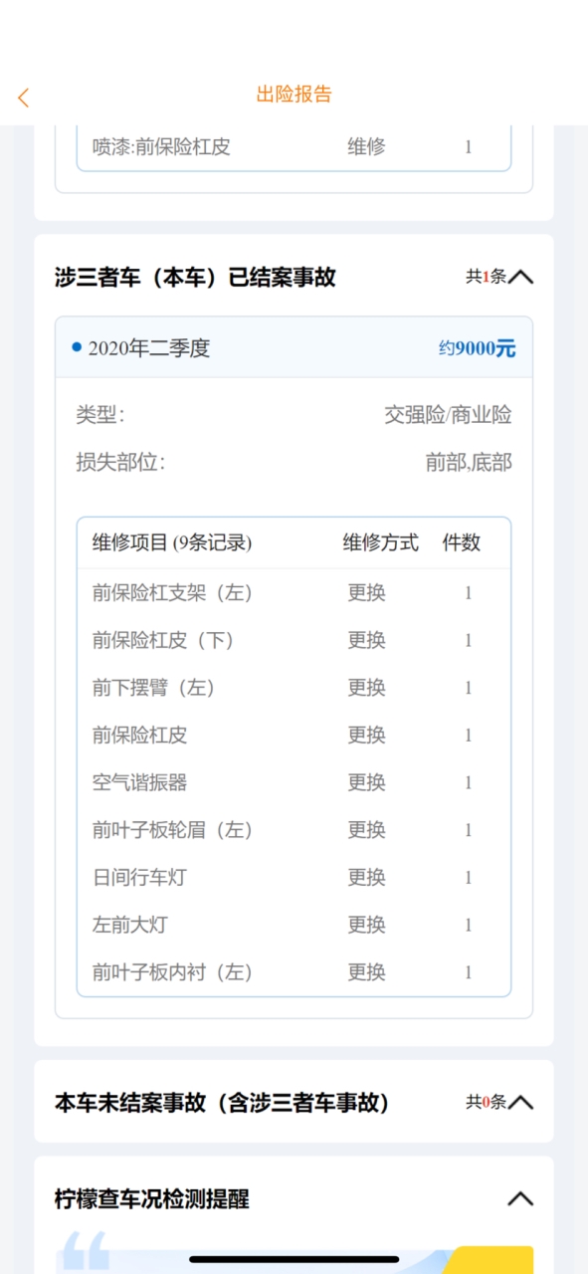
Task: Tap the blue bullet dot beside 2020年二季度
Action: (x=77, y=347)
